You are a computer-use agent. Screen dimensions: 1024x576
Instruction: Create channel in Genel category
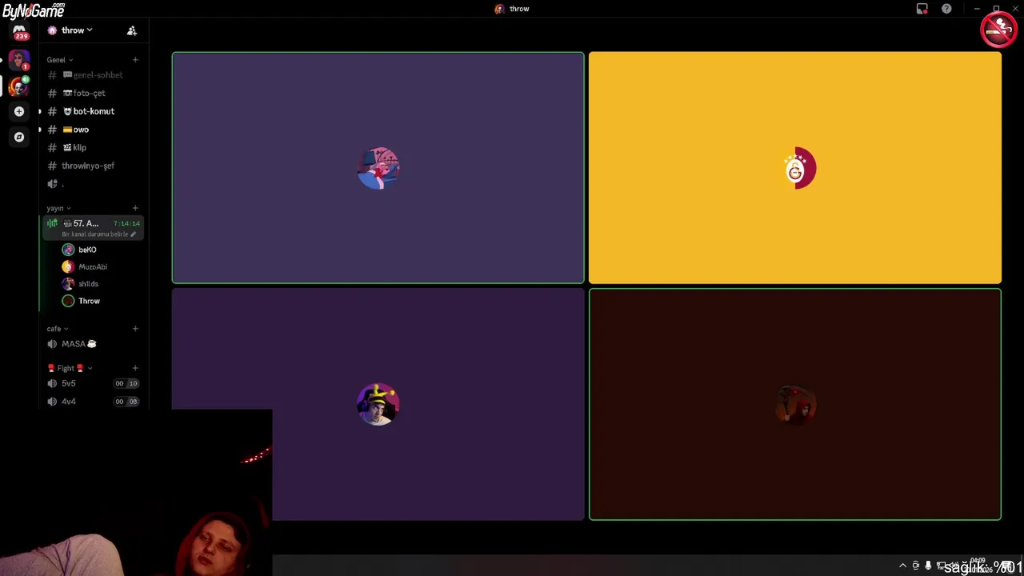[x=135, y=60]
